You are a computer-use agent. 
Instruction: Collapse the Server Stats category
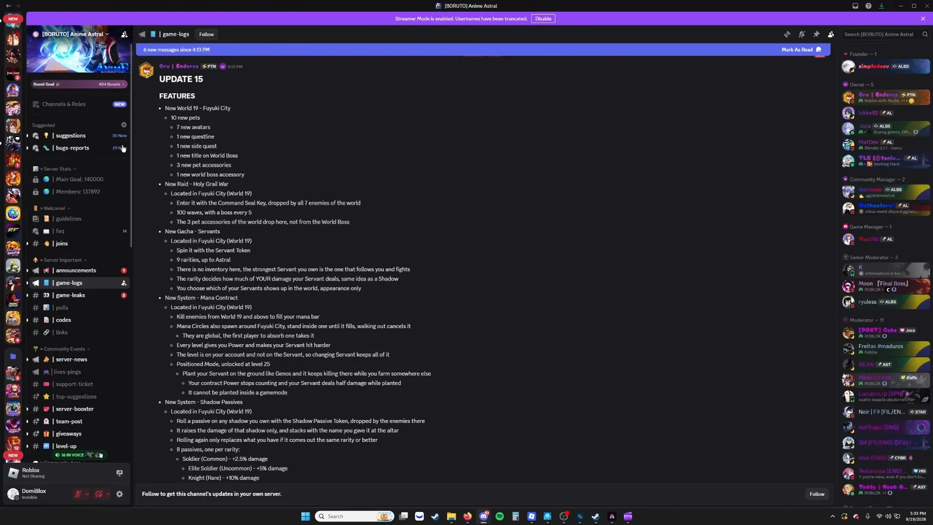click(x=58, y=169)
